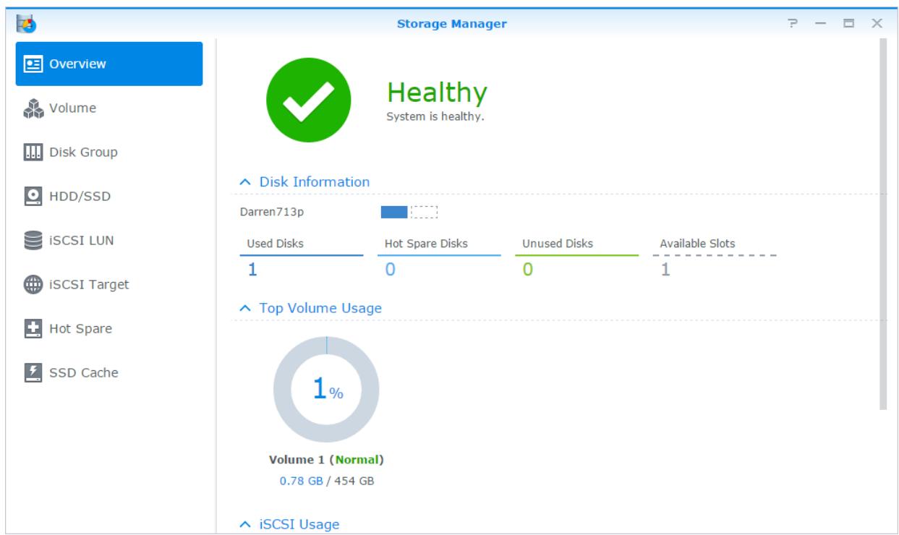
Task: Select the HDD/SSD section label
Action: pyautogui.click(x=80, y=196)
